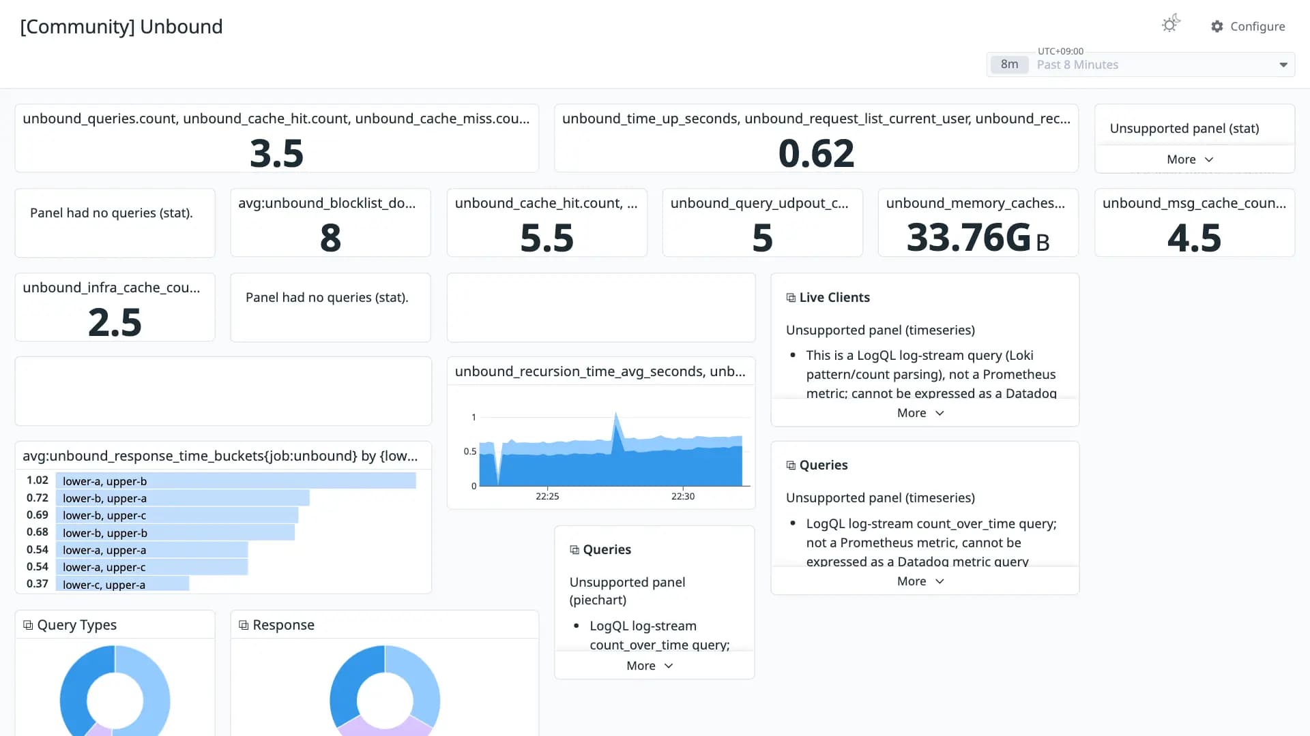
Task: Expand More in the Live Clients panel
Action: (920, 413)
